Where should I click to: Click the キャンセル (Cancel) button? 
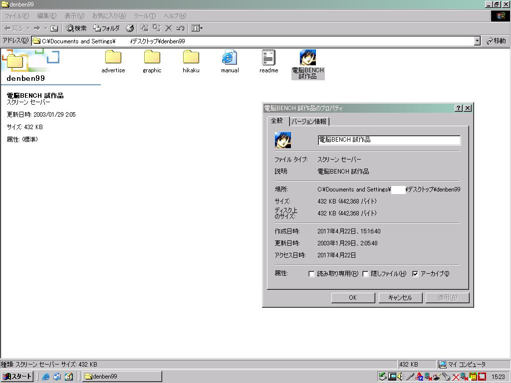(400, 297)
